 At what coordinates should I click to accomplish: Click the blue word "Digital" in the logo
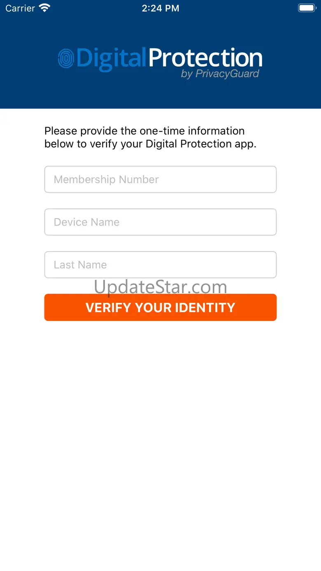tap(111, 58)
